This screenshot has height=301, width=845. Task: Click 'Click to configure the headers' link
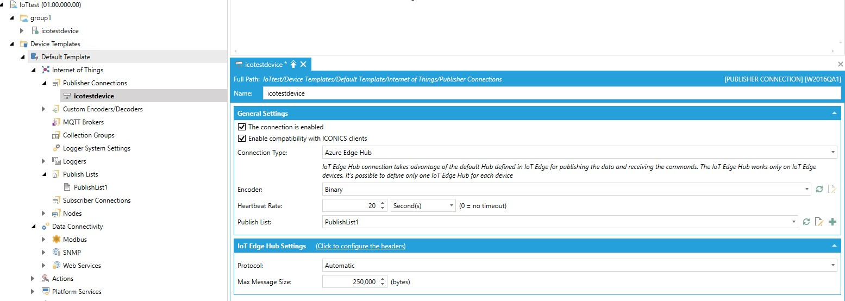[x=360, y=246]
